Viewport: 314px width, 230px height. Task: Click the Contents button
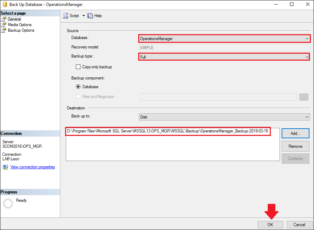click(296, 159)
